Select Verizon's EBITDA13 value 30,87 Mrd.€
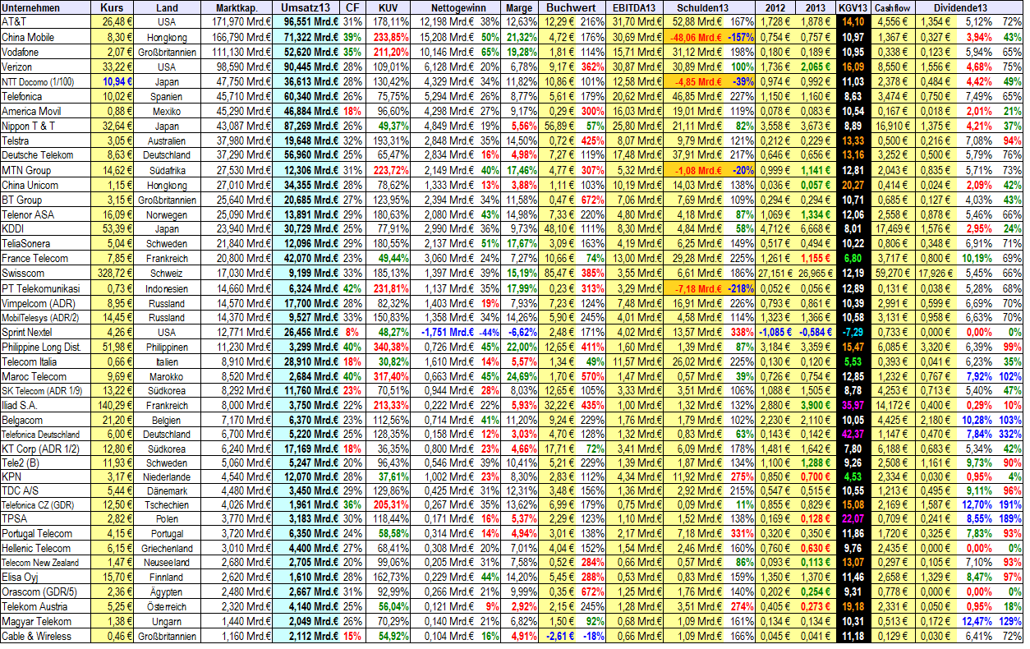The image size is (1030, 649). [637, 67]
